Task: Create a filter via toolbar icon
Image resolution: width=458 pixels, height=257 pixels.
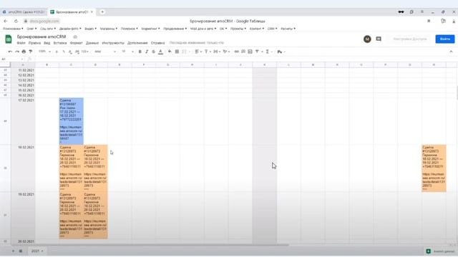Action: click(257, 51)
